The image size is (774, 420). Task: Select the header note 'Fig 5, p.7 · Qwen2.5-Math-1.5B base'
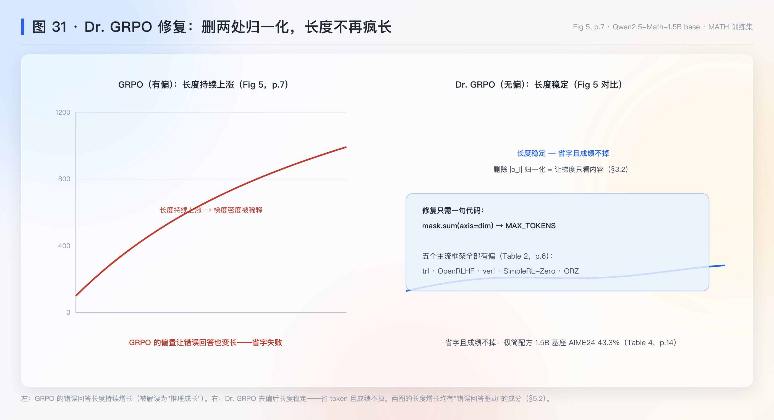[x=636, y=27]
